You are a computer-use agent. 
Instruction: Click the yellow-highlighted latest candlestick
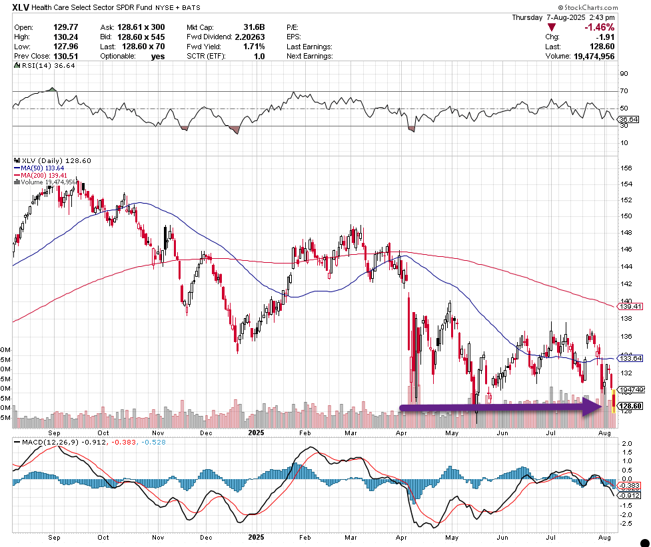614,401
